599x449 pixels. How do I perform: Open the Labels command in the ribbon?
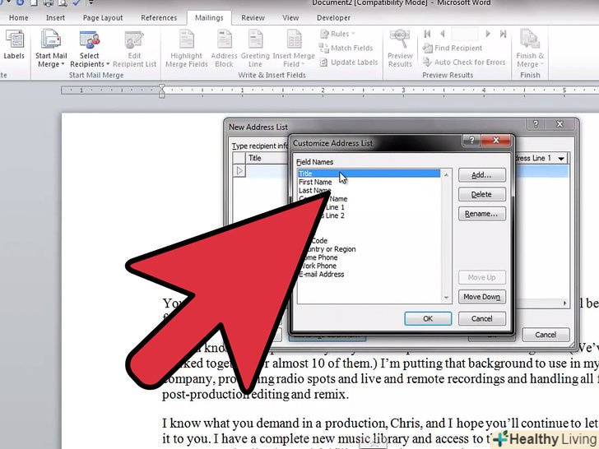pyautogui.click(x=14, y=44)
